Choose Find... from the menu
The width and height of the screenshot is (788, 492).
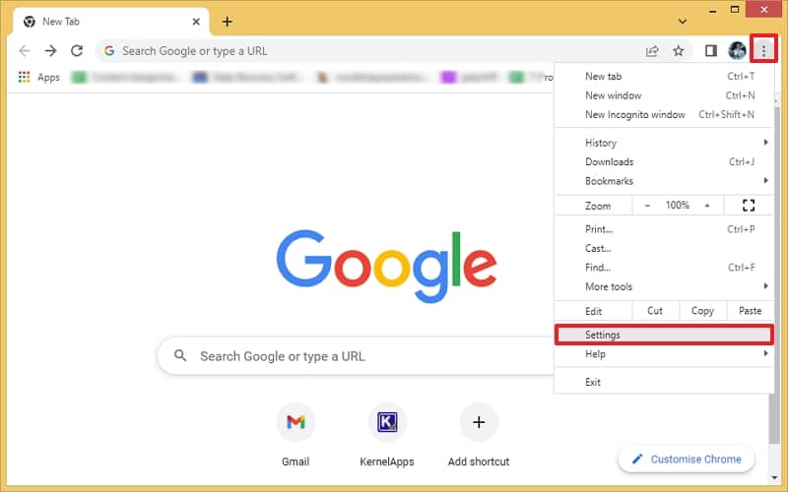coord(663,267)
